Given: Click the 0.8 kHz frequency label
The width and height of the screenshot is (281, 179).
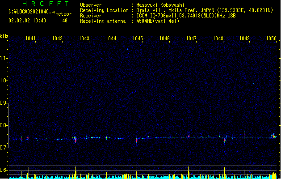Looking at the screenshot, I should point(4,125).
